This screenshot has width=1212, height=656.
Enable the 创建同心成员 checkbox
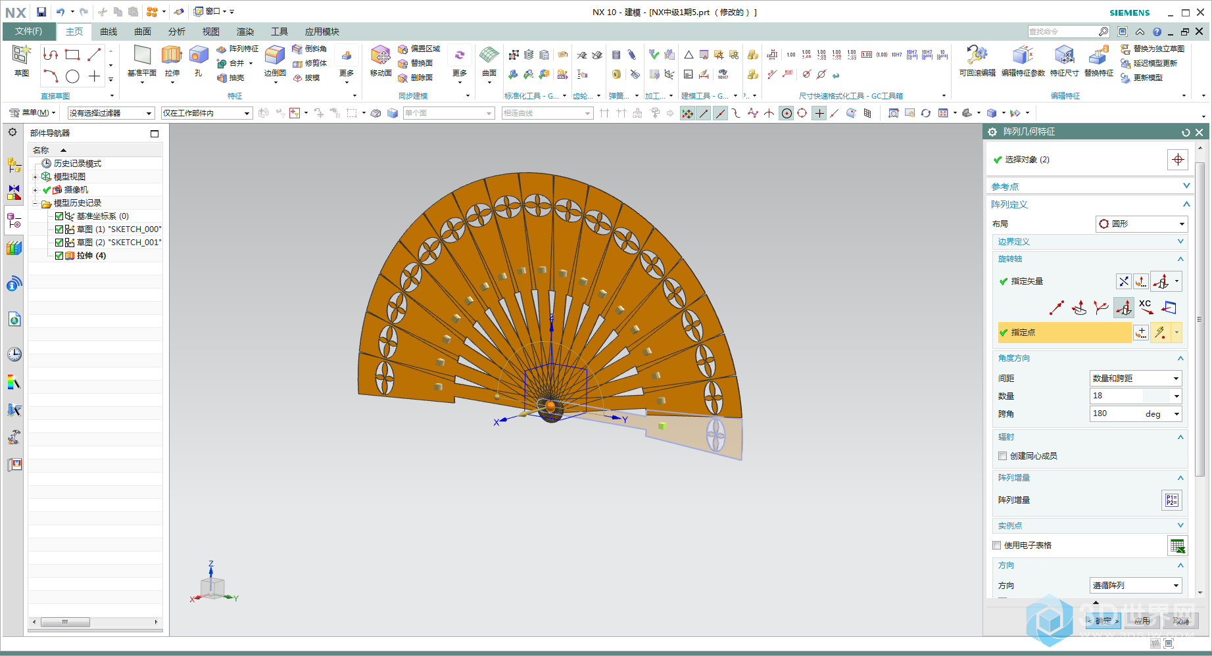1003,456
